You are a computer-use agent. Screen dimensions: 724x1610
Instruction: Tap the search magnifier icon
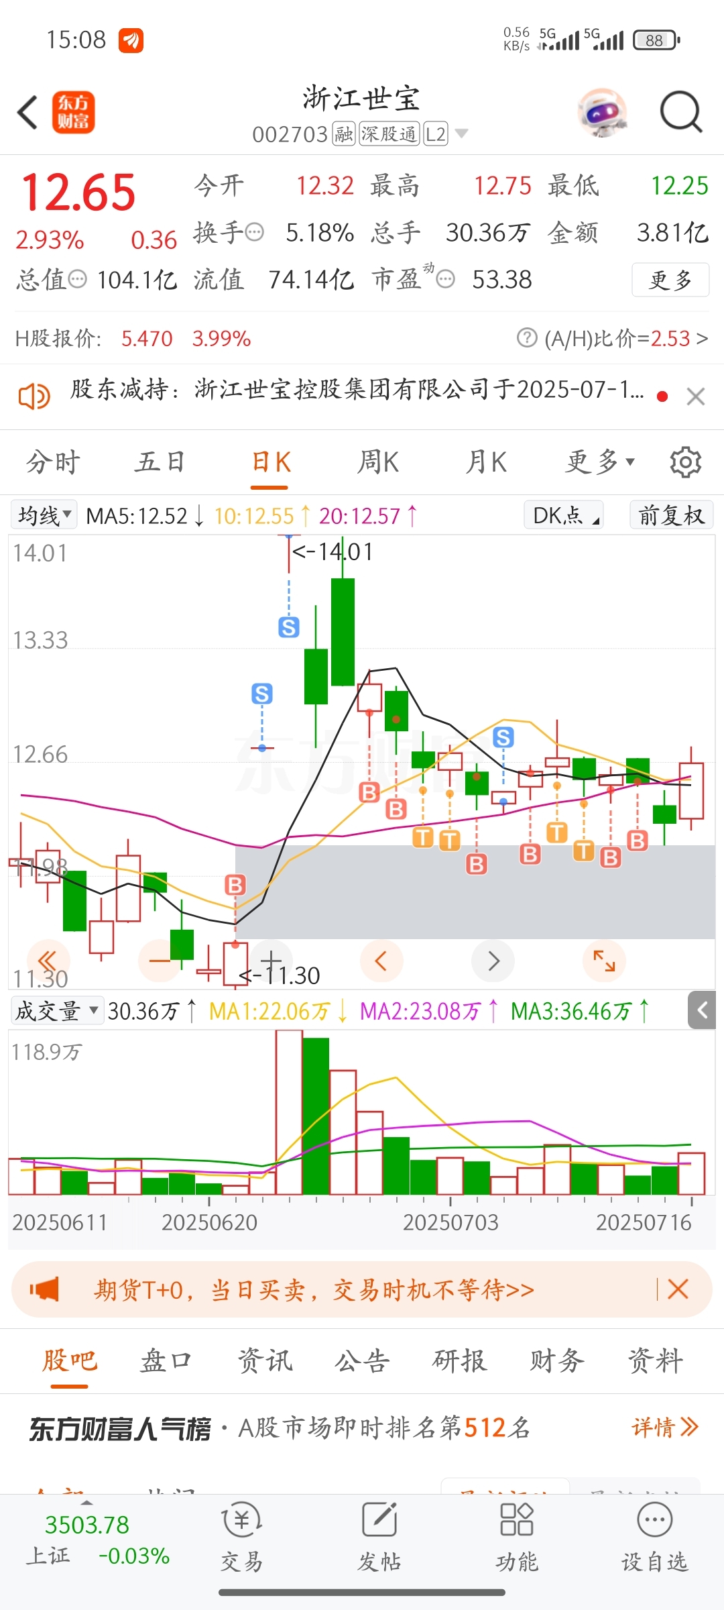[681, 112]
